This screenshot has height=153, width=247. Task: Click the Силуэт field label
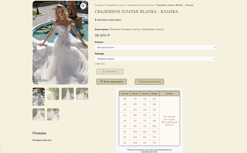click(99, 42)
